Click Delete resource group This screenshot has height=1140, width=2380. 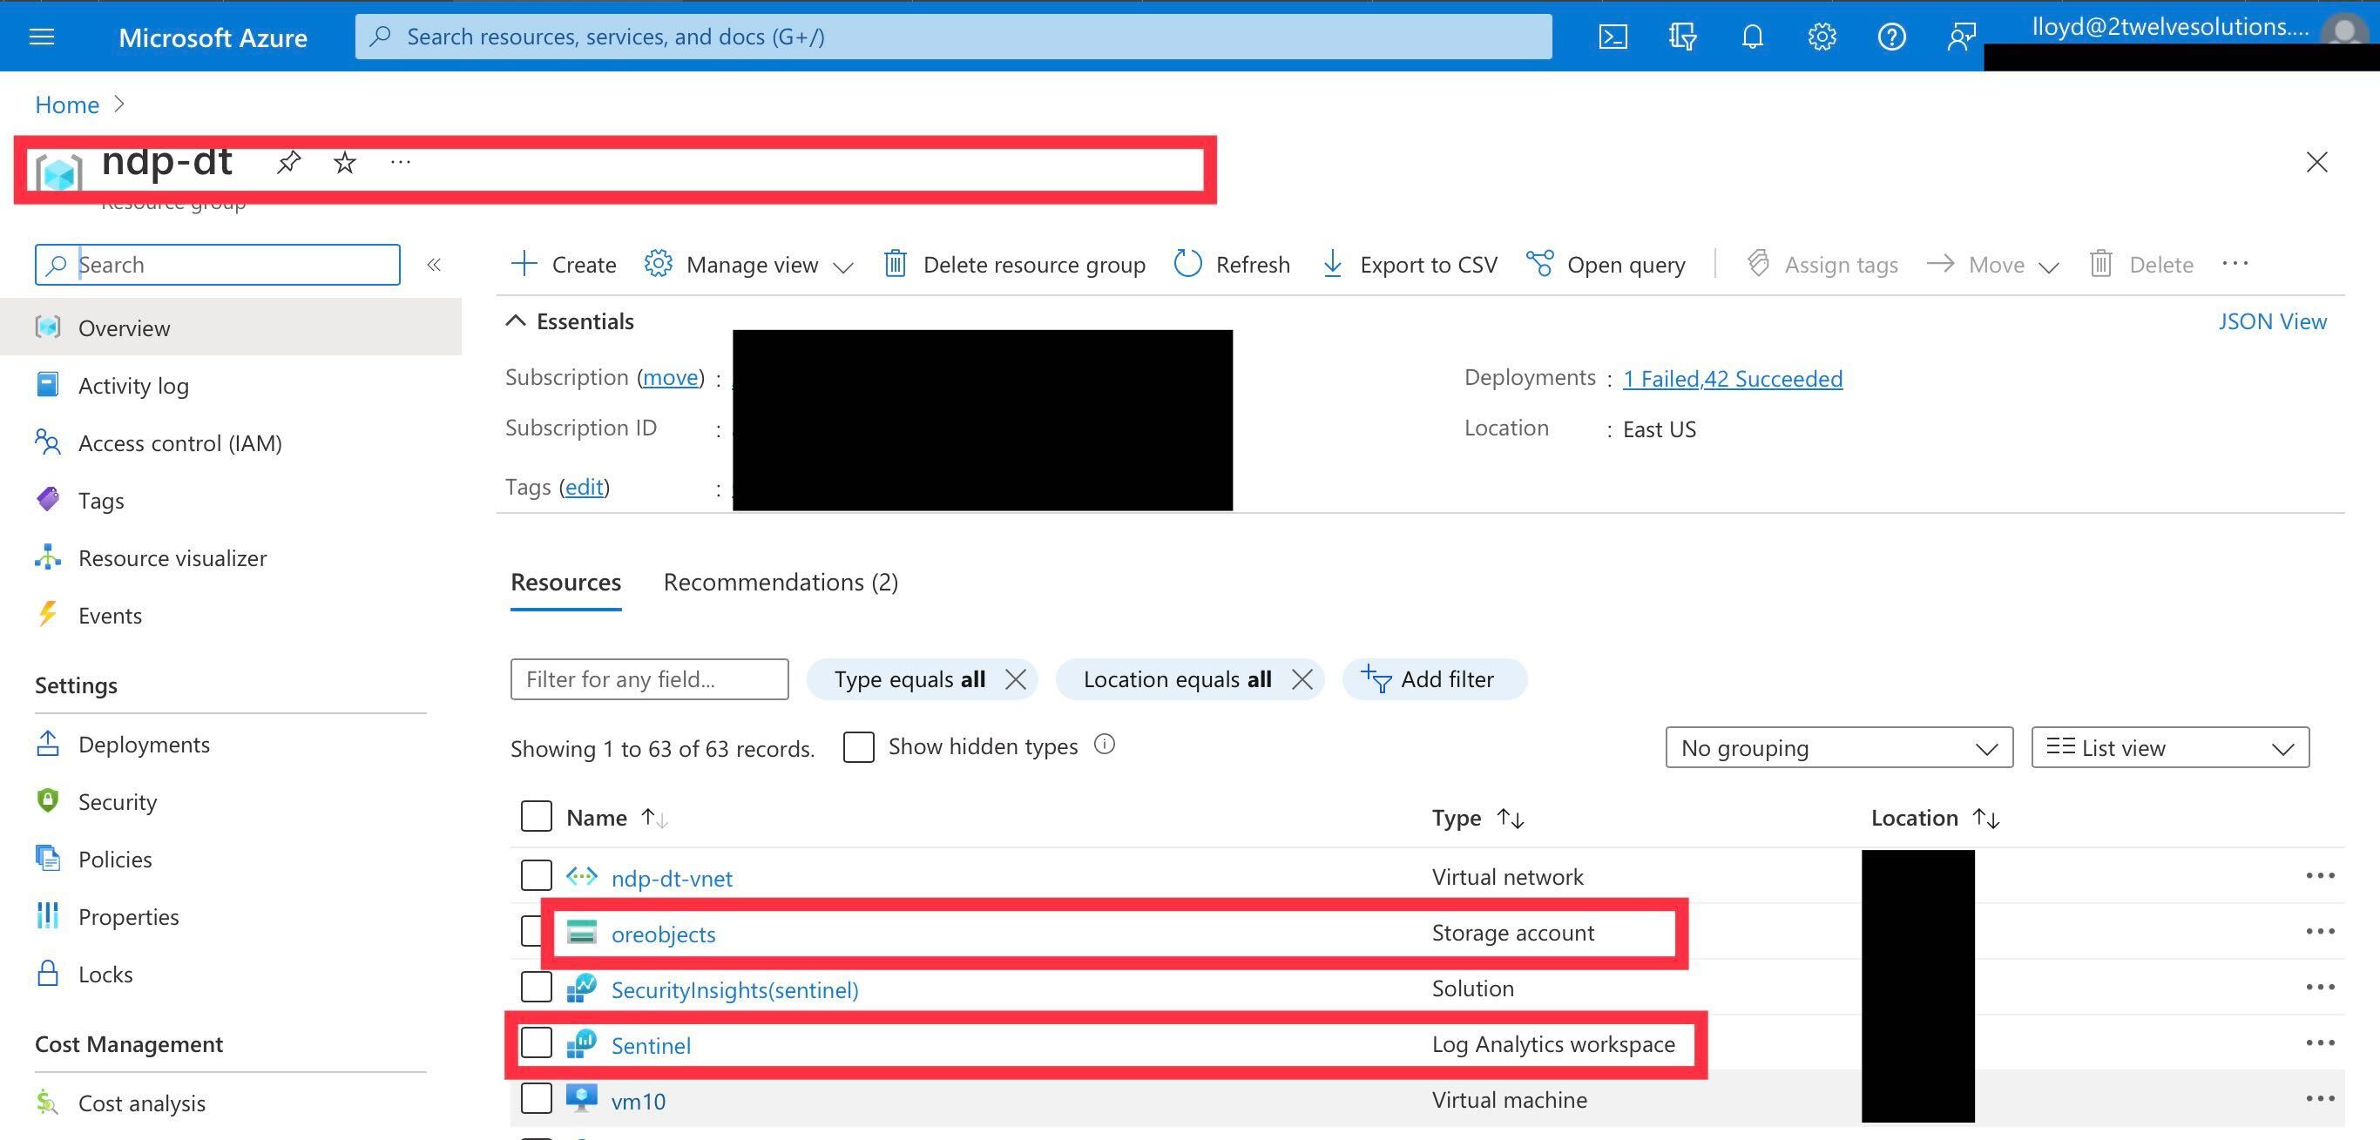[1014, 264]
